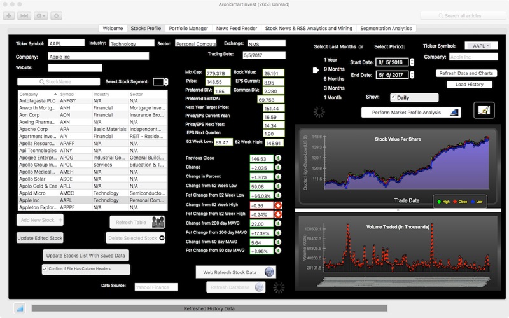Open the News Feed Reader tab
Viewport: 509px width, 318px height.
(x=236, y=28)
